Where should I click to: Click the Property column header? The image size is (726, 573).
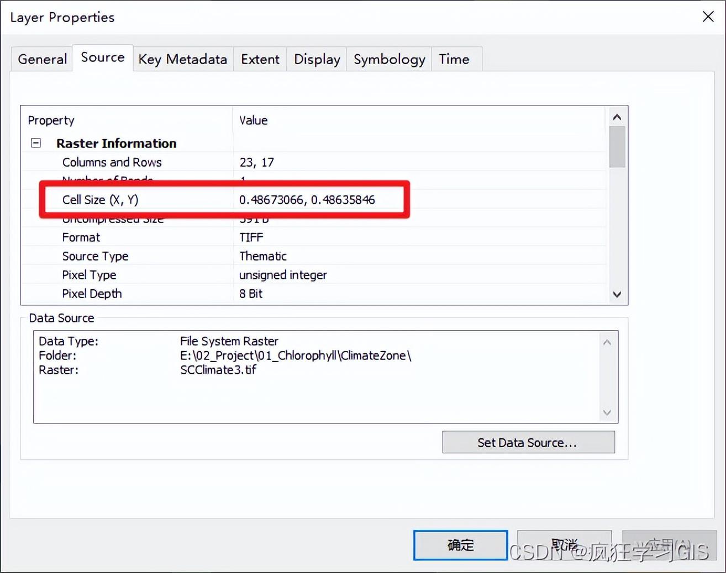[x=51, y=120]
